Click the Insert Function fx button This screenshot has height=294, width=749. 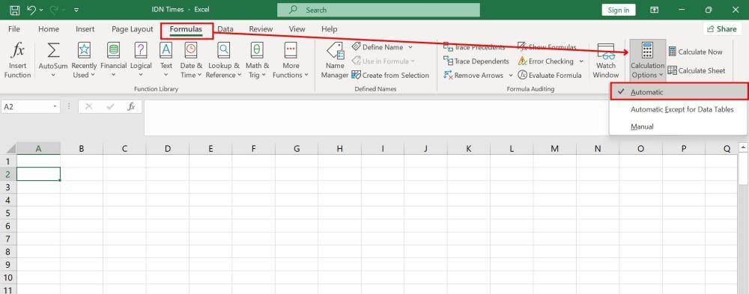coord(17,60)
